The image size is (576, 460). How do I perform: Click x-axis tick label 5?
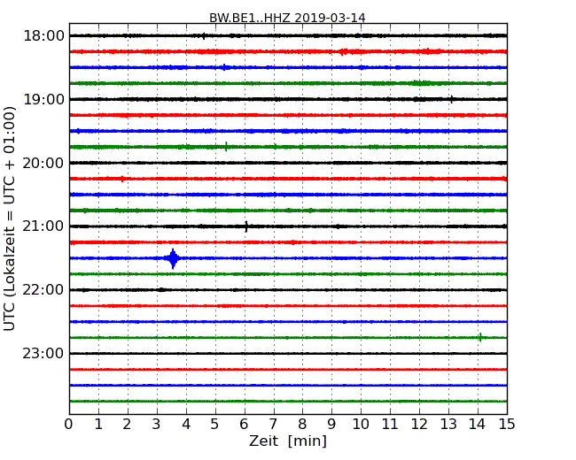[x=215, y=425]
